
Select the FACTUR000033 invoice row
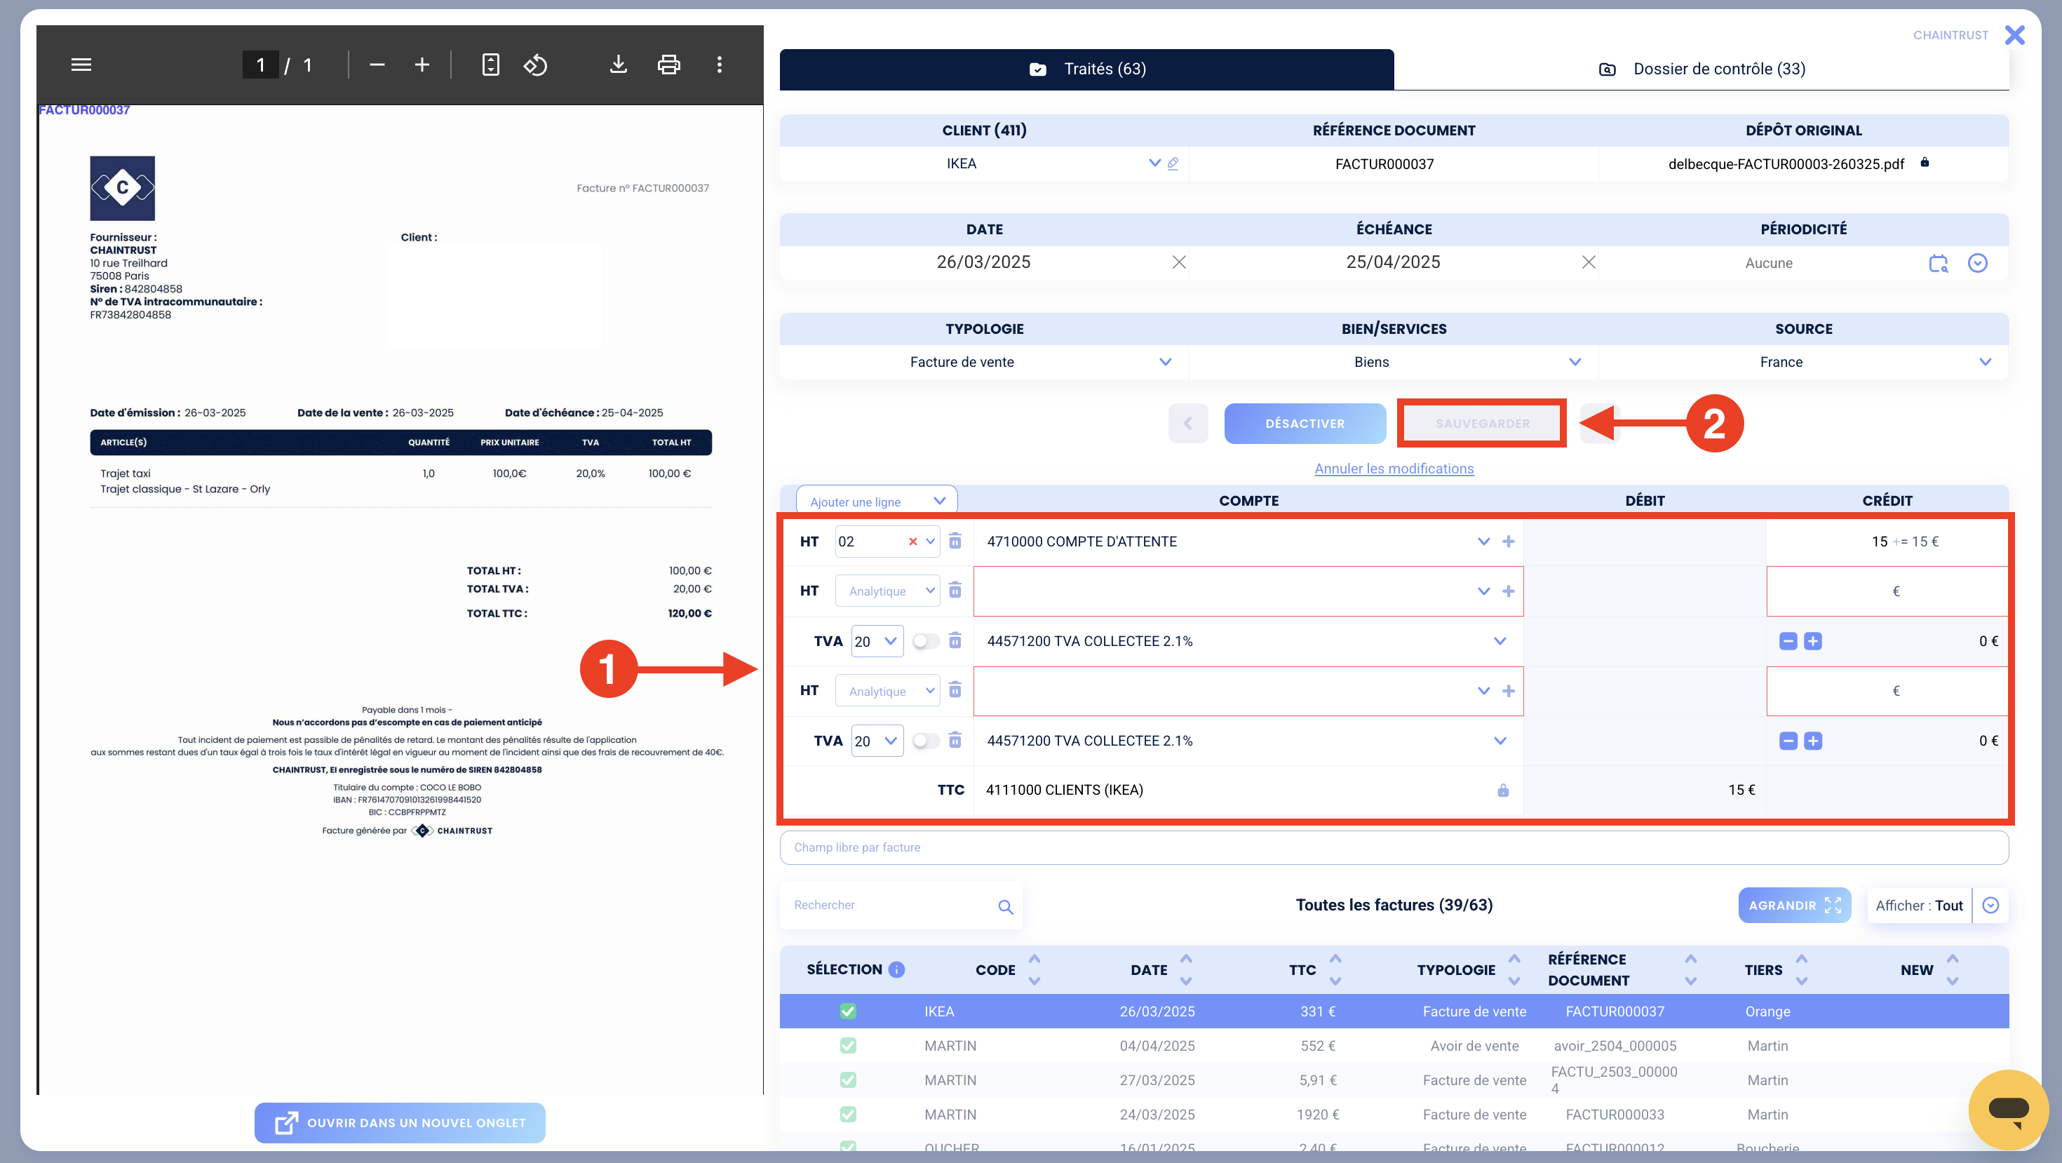tap(1394, 1114)
